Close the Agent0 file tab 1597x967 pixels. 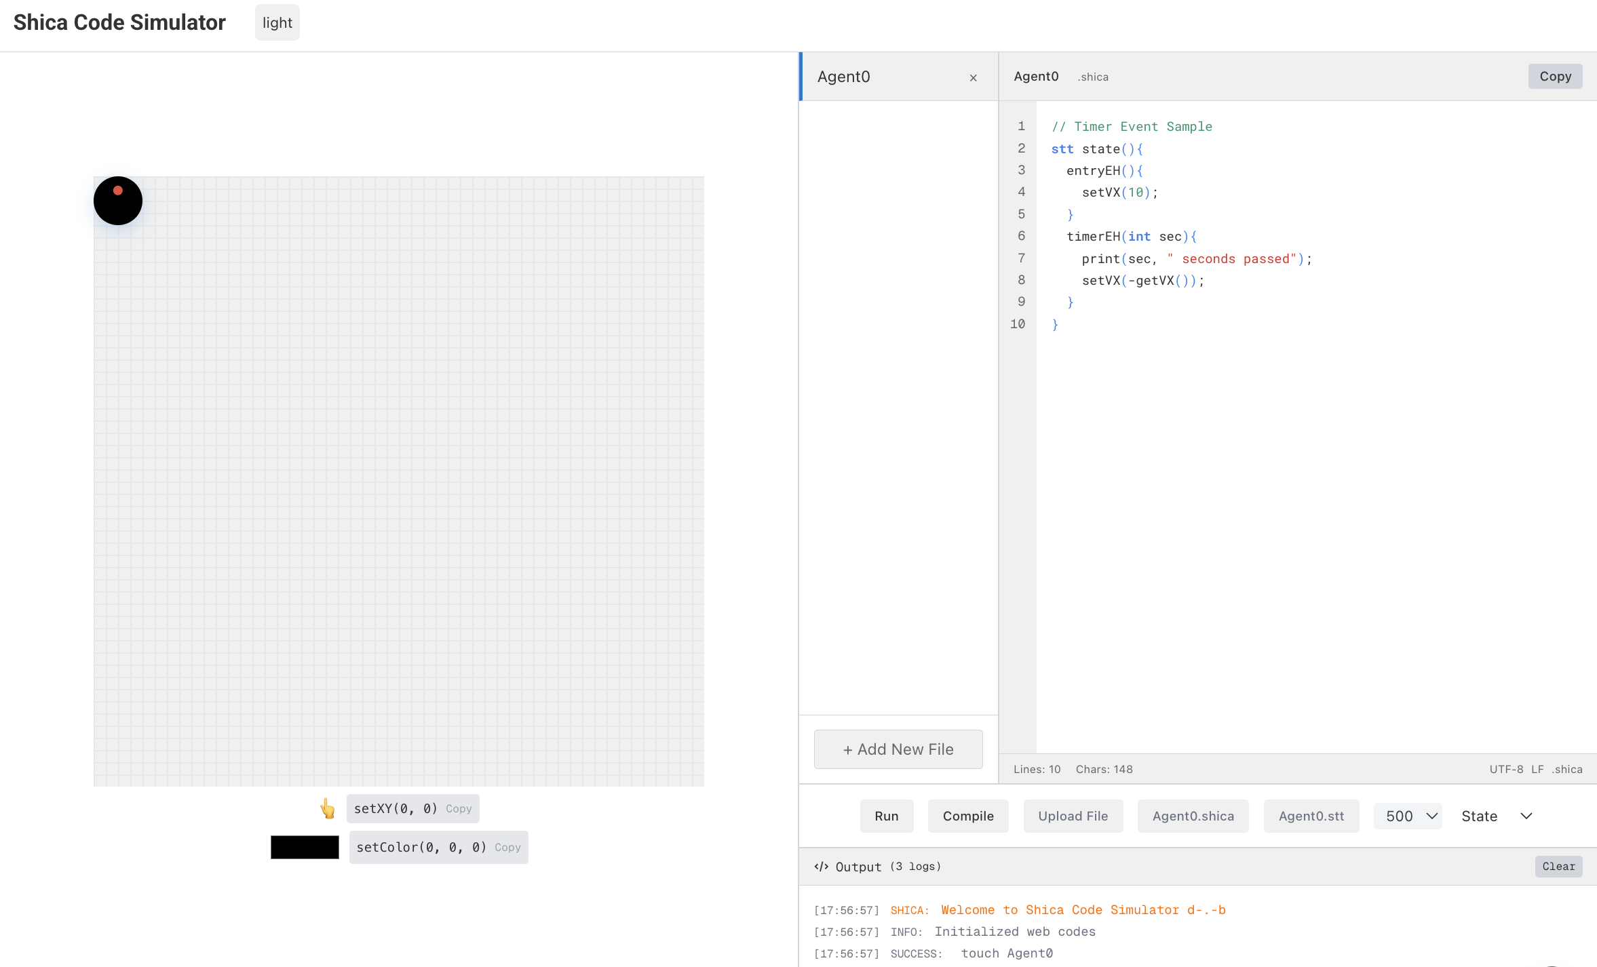(x=973, y=77)
